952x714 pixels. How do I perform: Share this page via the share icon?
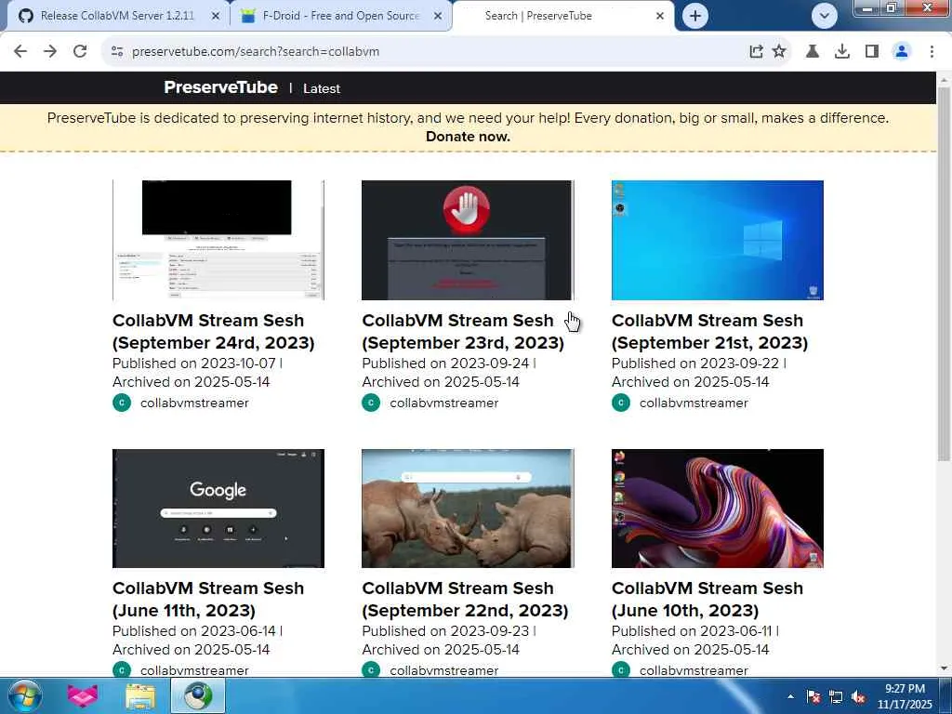point(756,52)
